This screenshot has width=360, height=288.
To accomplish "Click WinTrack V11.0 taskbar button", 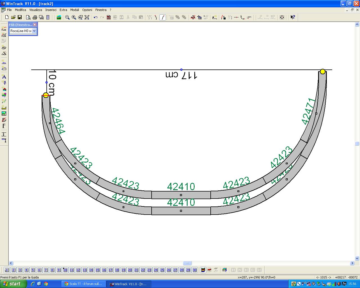I will (x=129, y=284).
